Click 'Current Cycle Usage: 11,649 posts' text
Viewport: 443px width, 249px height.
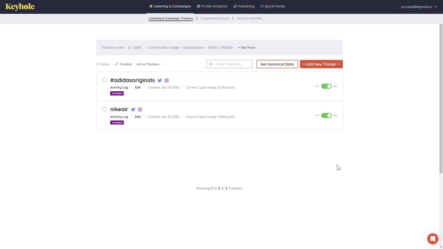(x=210, y=117)
